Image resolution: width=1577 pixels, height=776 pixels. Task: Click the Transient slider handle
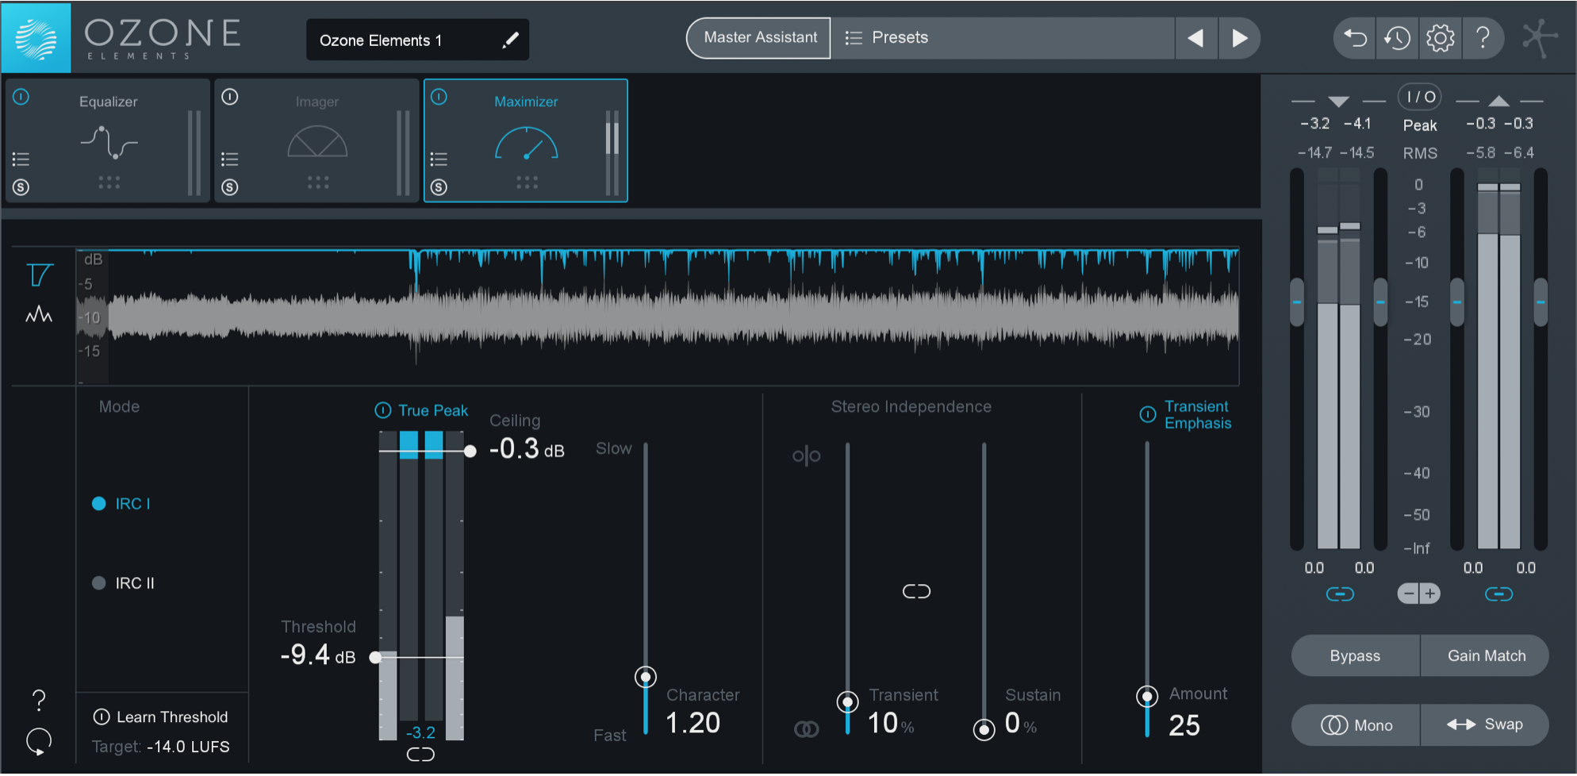coord(847,702)
